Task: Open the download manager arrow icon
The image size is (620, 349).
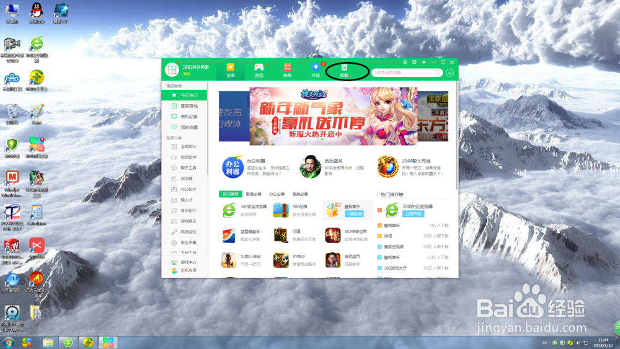Action: pyautogui.click(x=449, y=73)
